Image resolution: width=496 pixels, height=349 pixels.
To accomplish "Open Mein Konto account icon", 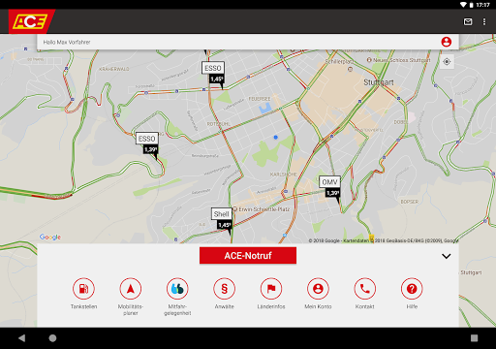I will [x=318, y=289].
